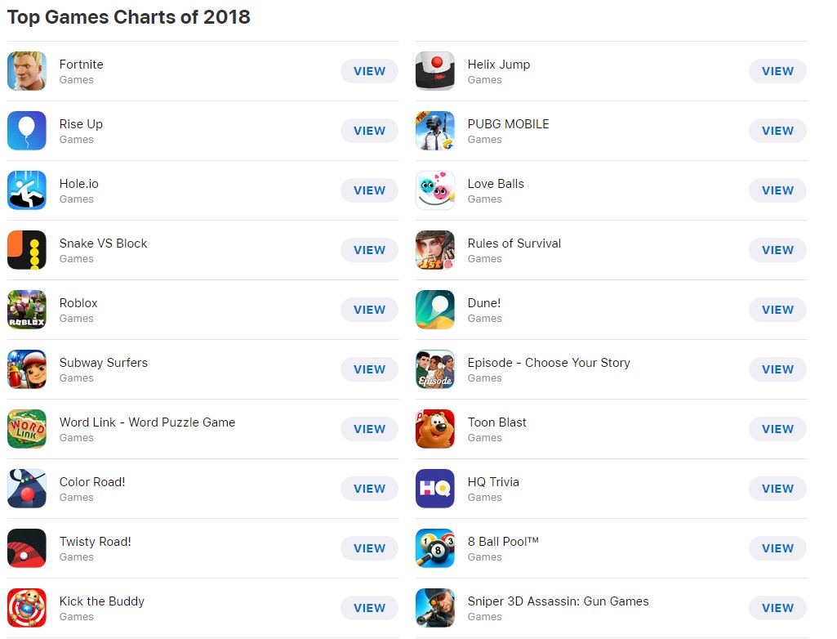Open Sniper 3D Assassin: Gun Games title
Viewport: 837px width, 639px height.
point(558,601)
